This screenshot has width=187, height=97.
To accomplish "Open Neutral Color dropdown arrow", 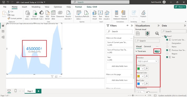I will tap(143, 76).
